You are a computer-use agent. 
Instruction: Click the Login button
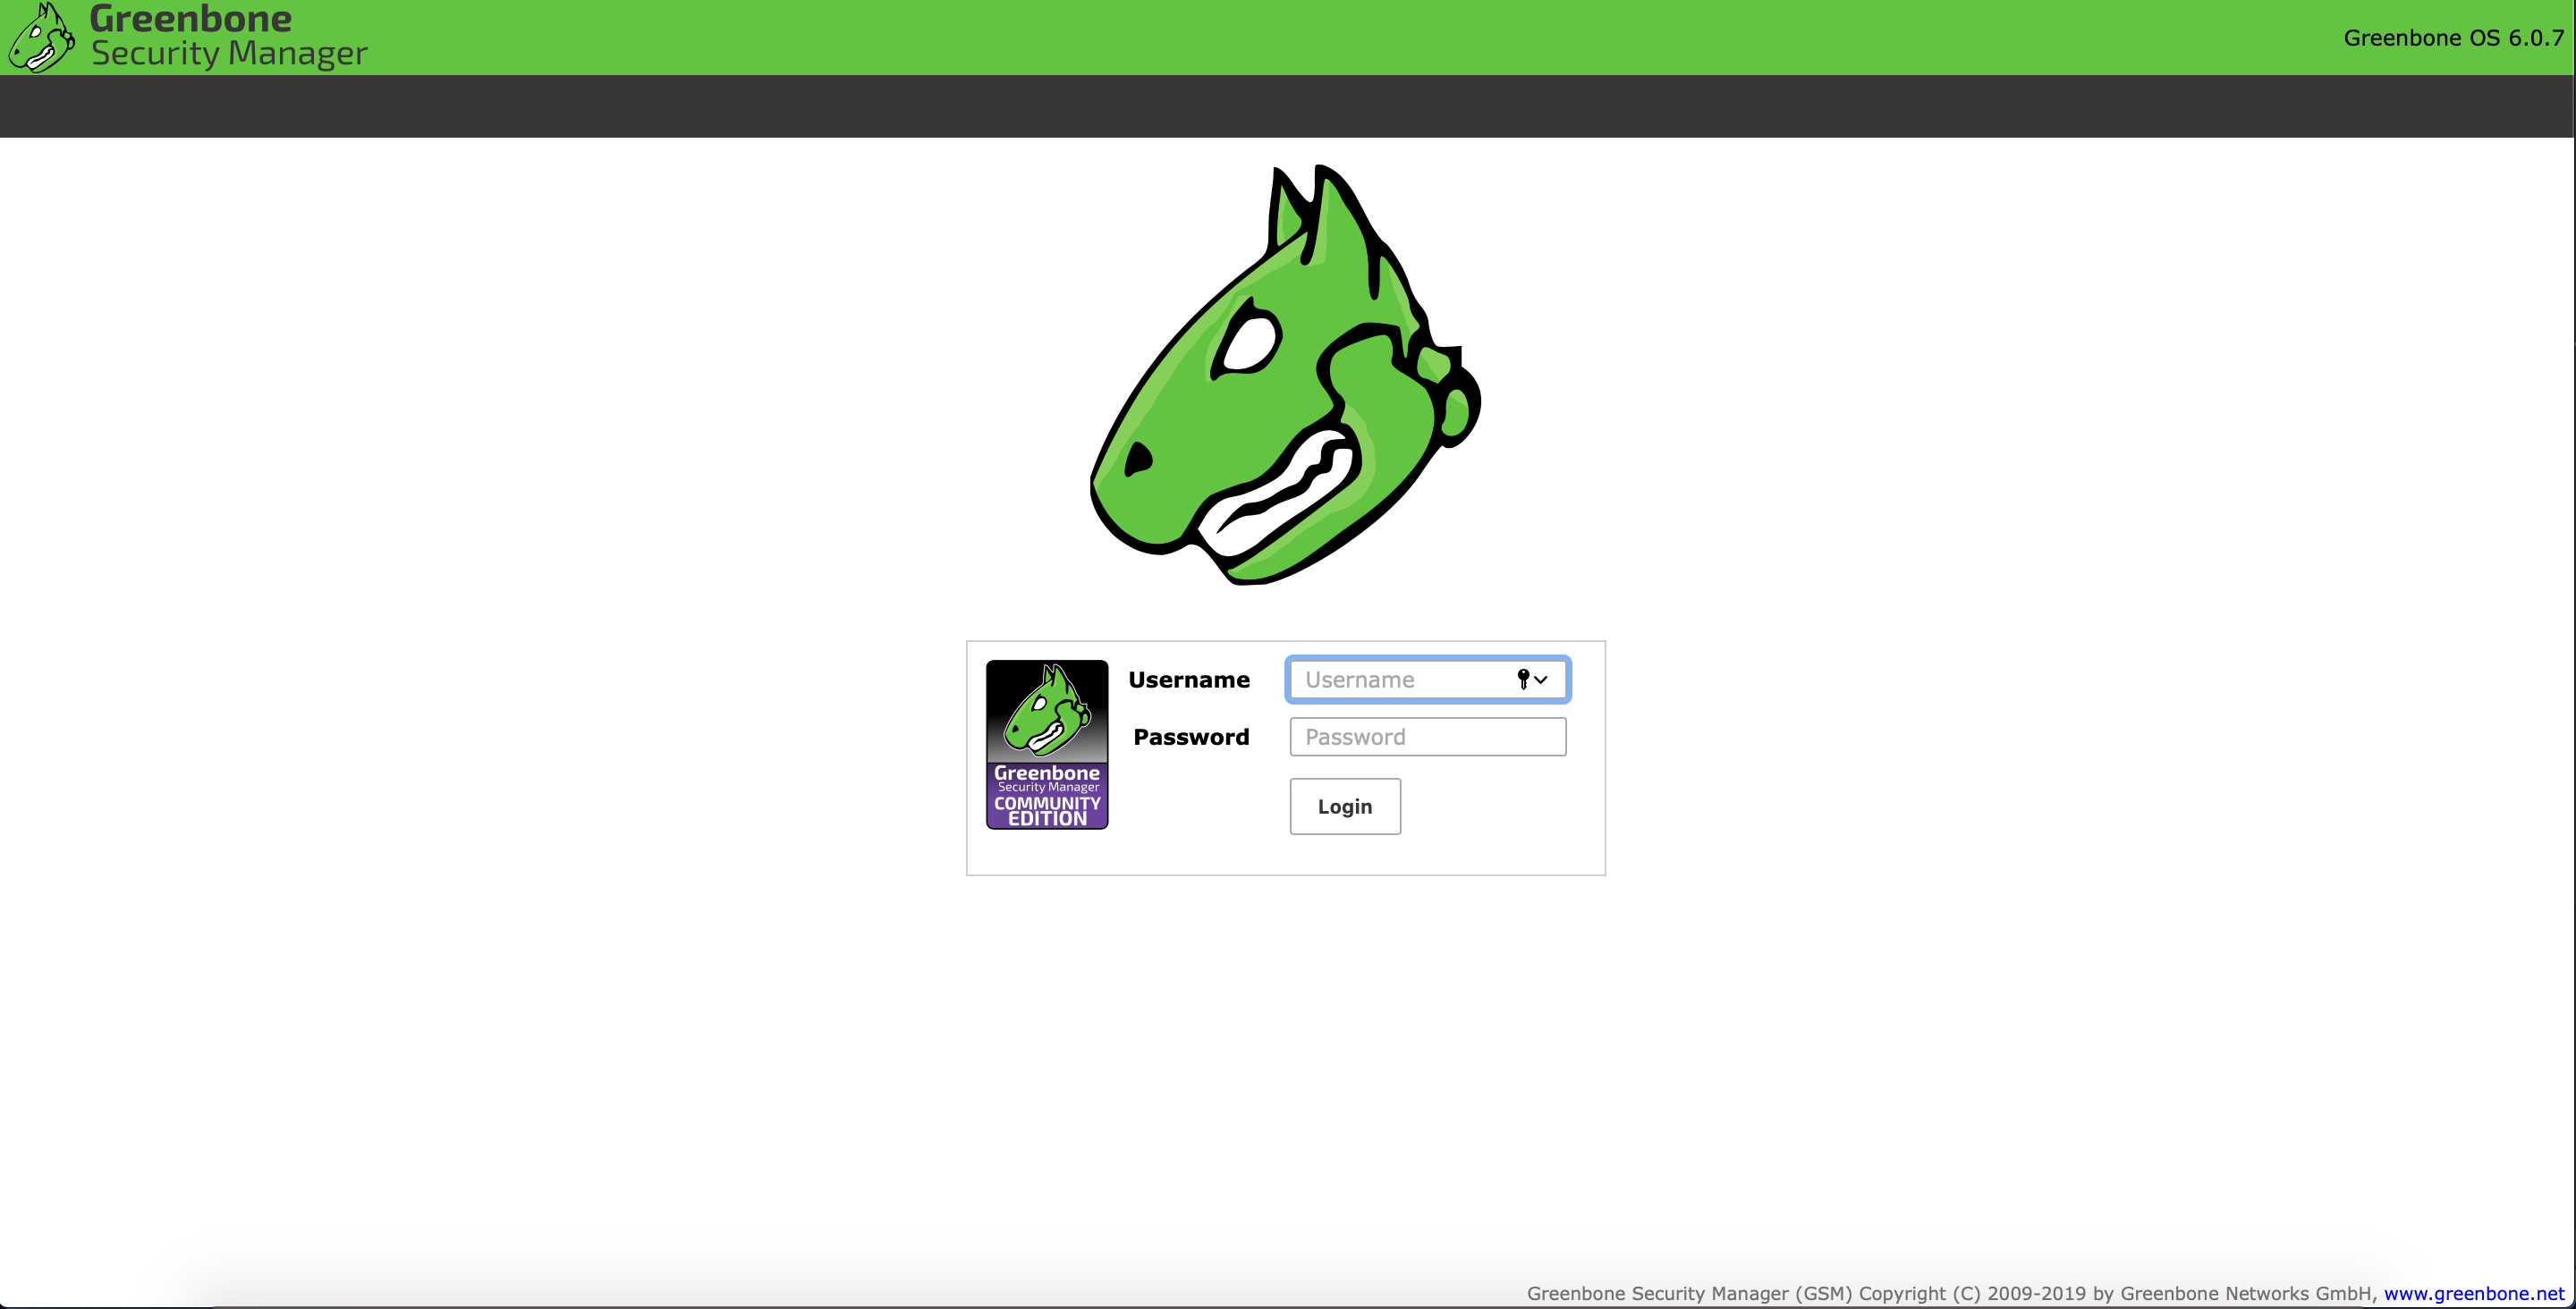(1344, 806)
